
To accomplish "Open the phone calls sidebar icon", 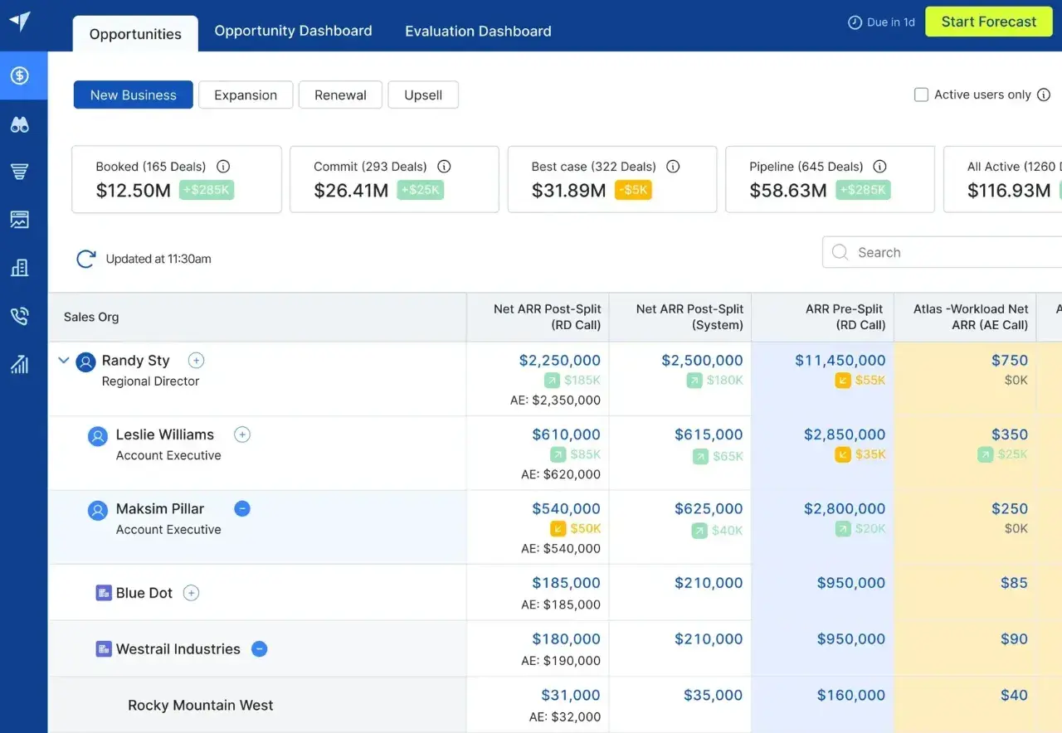I will (19, 316).
